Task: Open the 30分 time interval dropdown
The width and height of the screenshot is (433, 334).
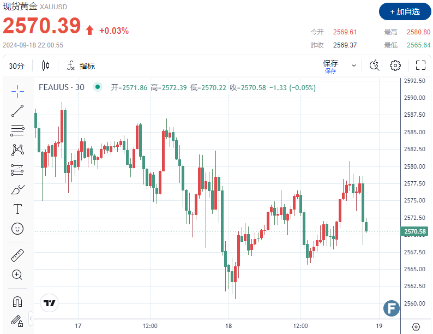Action: click(x=17, y=66)
